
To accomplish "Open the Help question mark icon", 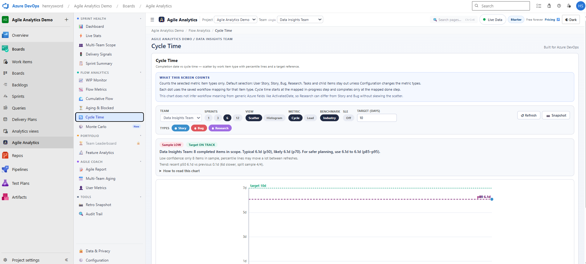I will tap(559, 6).
